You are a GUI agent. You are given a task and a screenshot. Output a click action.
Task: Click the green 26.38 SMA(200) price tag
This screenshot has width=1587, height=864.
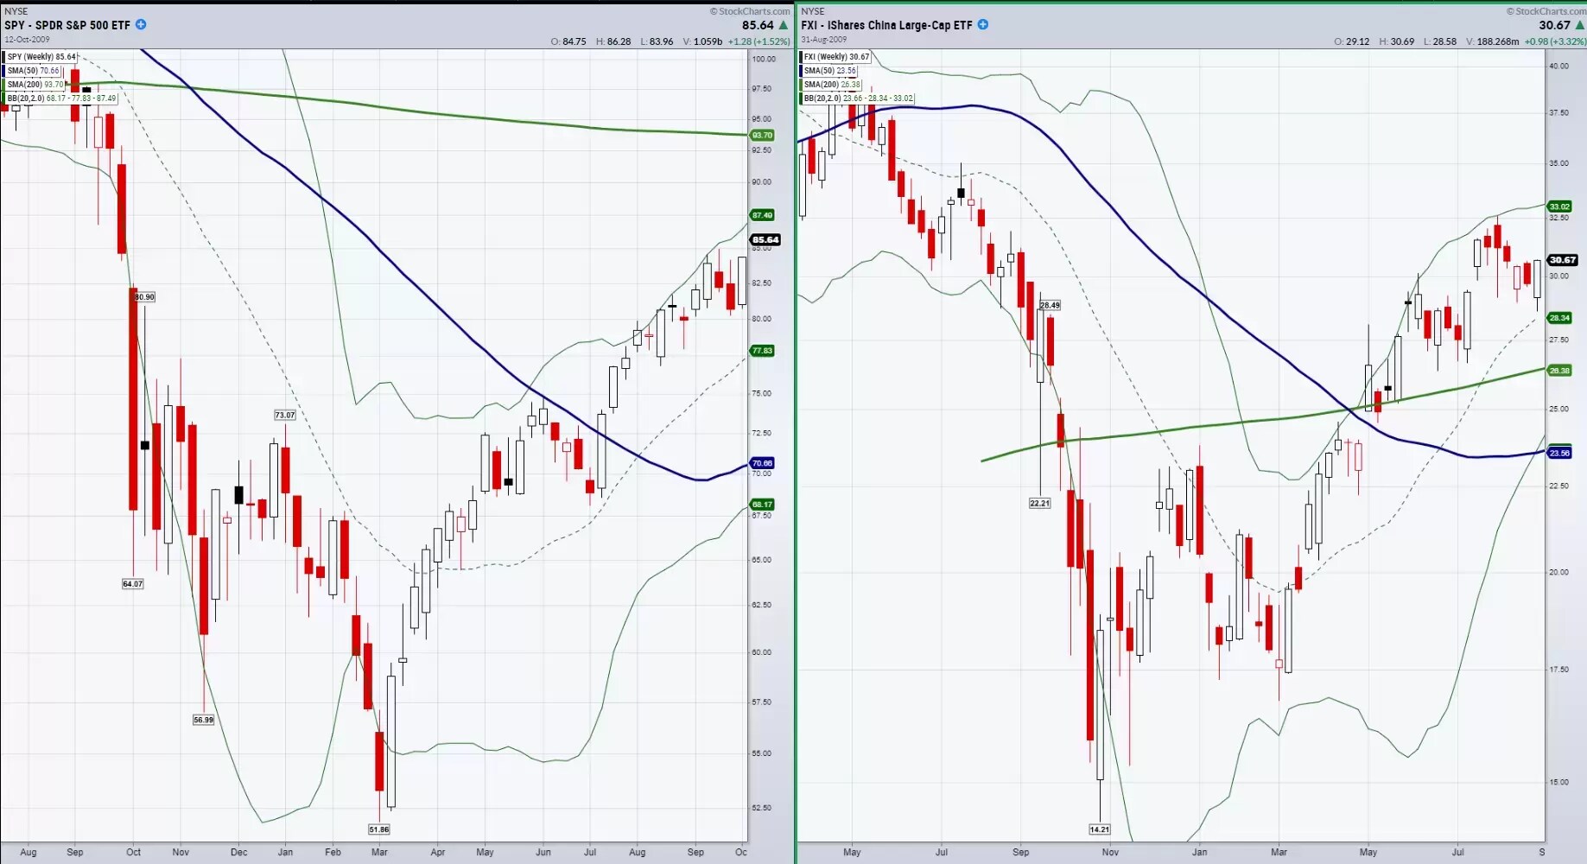pyautogui.click(x=1559, y=371)
